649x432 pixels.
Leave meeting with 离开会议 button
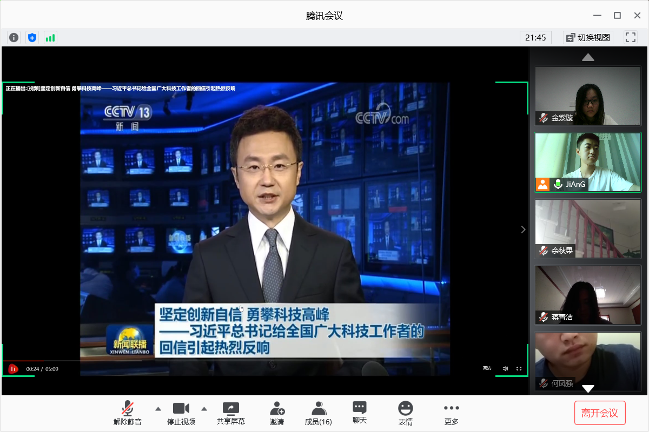tap(600, 413)
